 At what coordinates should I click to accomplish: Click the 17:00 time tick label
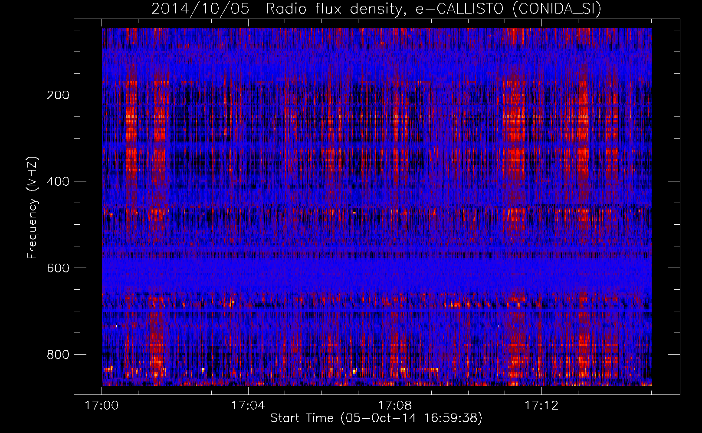pos(102,405)
